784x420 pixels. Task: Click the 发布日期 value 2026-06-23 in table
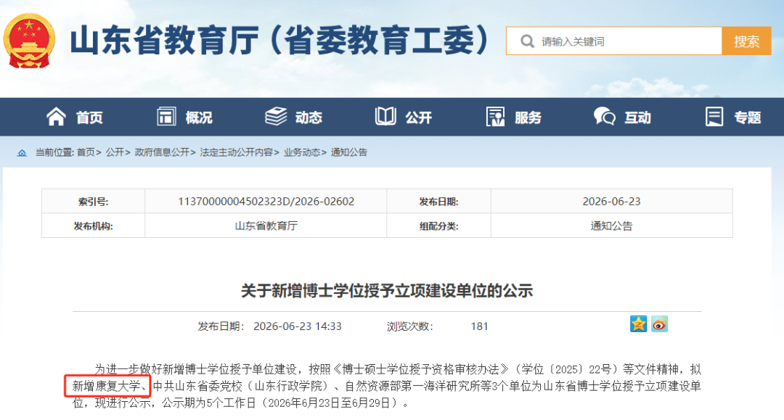click(x=611, y=201)
